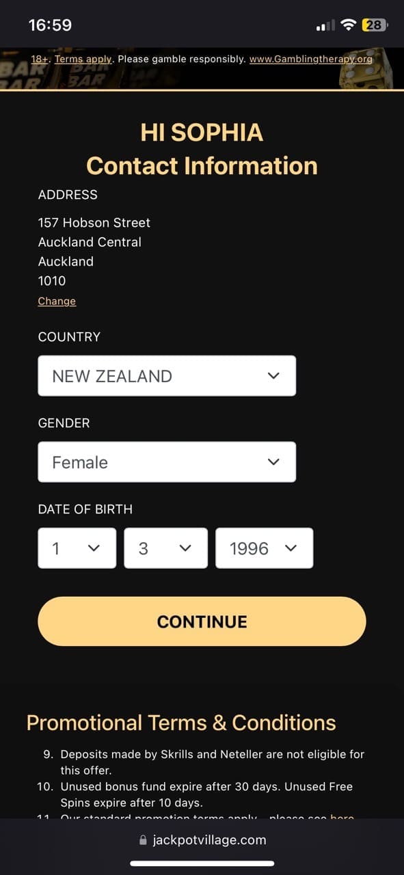This screenshot has height=875, width=404.
Task: Open the birth day dropdown showing 1
Action: [77, 548]
